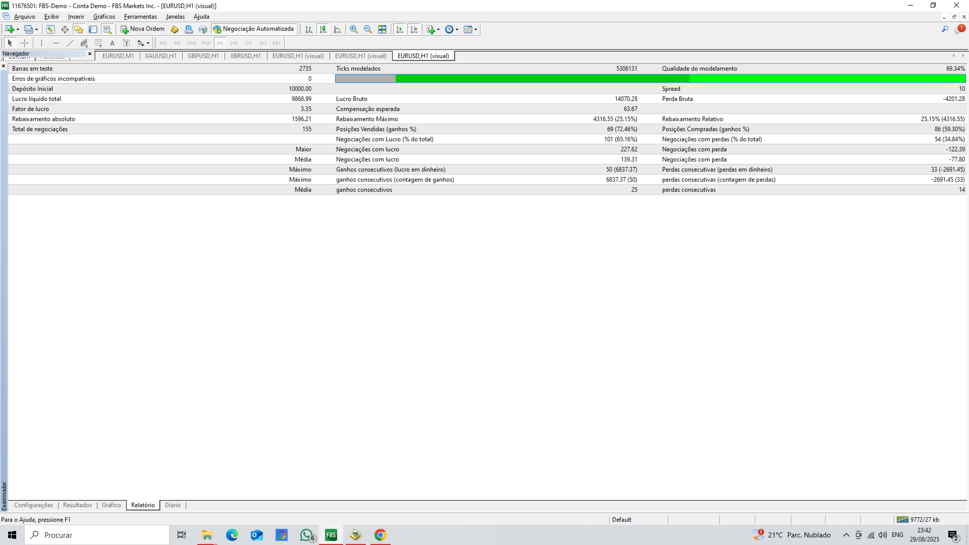Click the bar chart style icon
Viewport: 969px width, 545px height.
click(x=309, y=29)
